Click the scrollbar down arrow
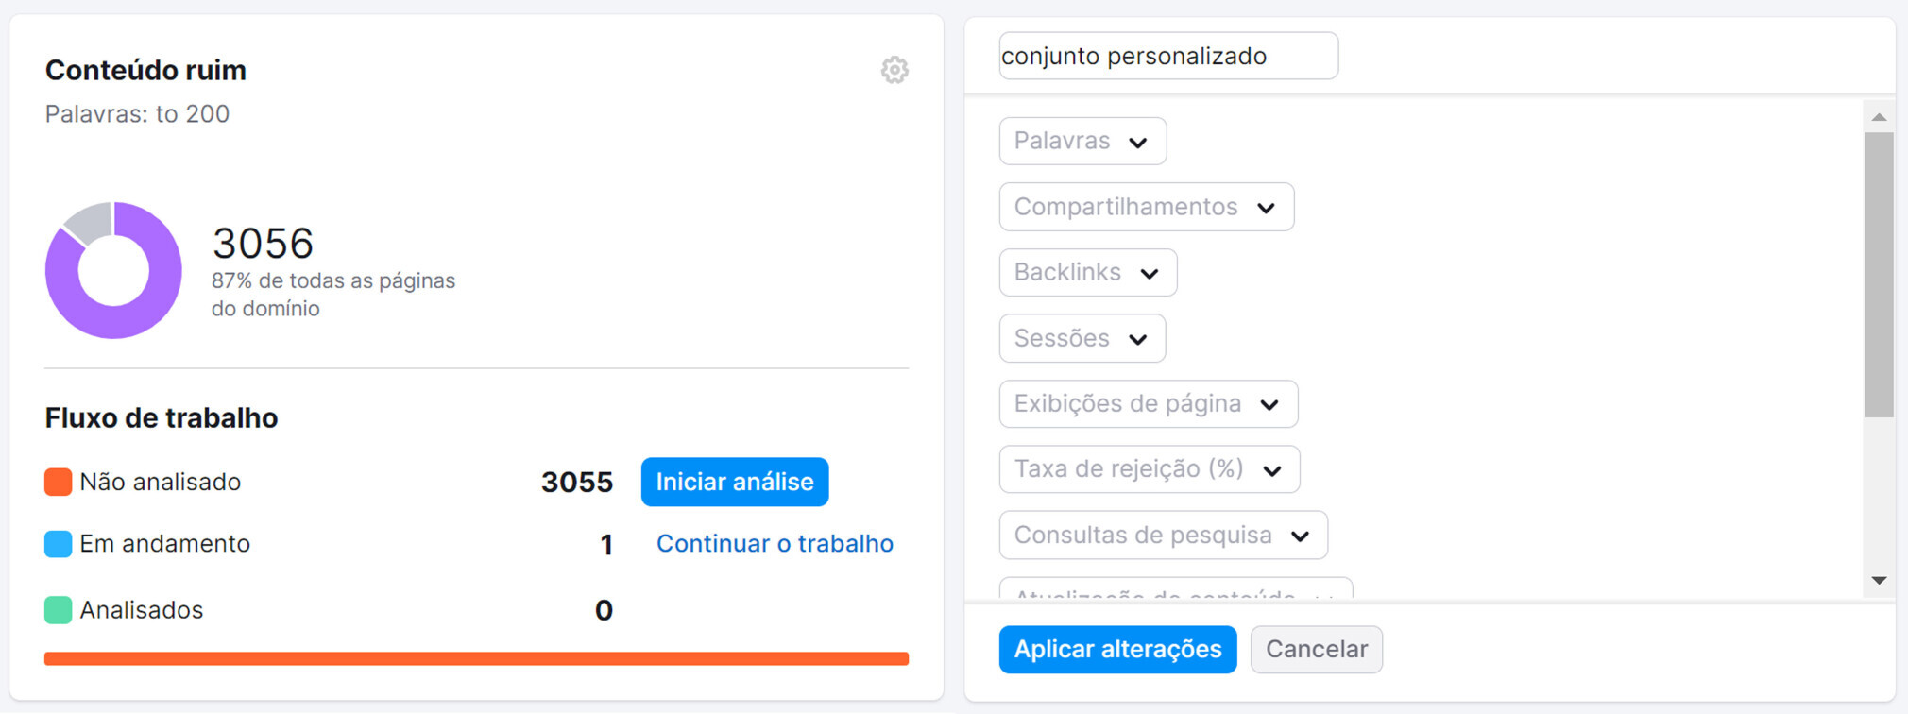Image resolution: width=1908 pixels, height=714 pixels. (x=1879, y=578)
